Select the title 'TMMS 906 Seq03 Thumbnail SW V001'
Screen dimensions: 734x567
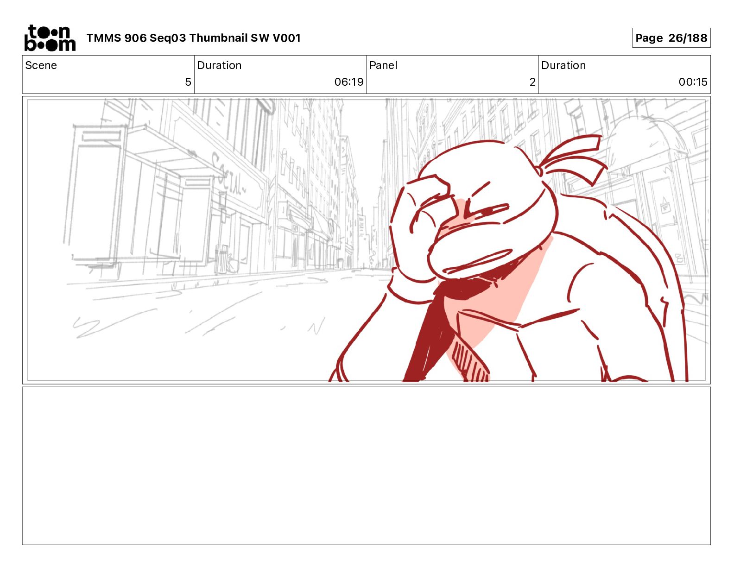[x=194, y=38]
